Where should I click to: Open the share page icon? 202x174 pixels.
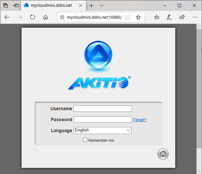(x=182, y=17)
